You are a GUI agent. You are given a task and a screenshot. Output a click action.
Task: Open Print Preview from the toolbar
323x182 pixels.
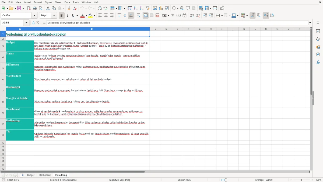(x=40, y=8)
